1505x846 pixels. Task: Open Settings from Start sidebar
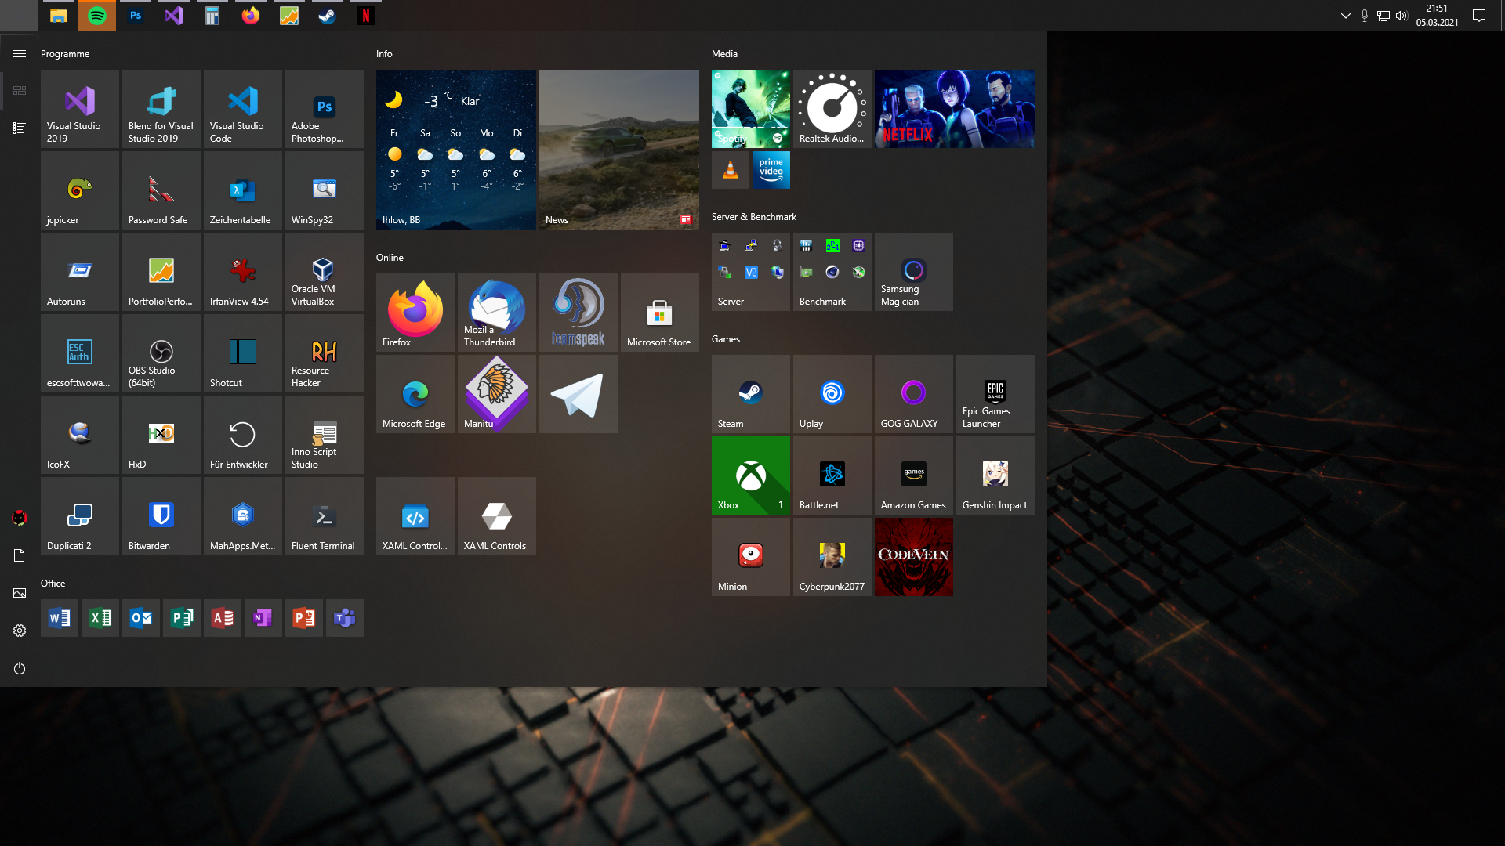(20, 631)
